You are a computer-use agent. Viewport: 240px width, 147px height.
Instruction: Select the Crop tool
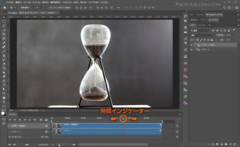tap(4, 34)
